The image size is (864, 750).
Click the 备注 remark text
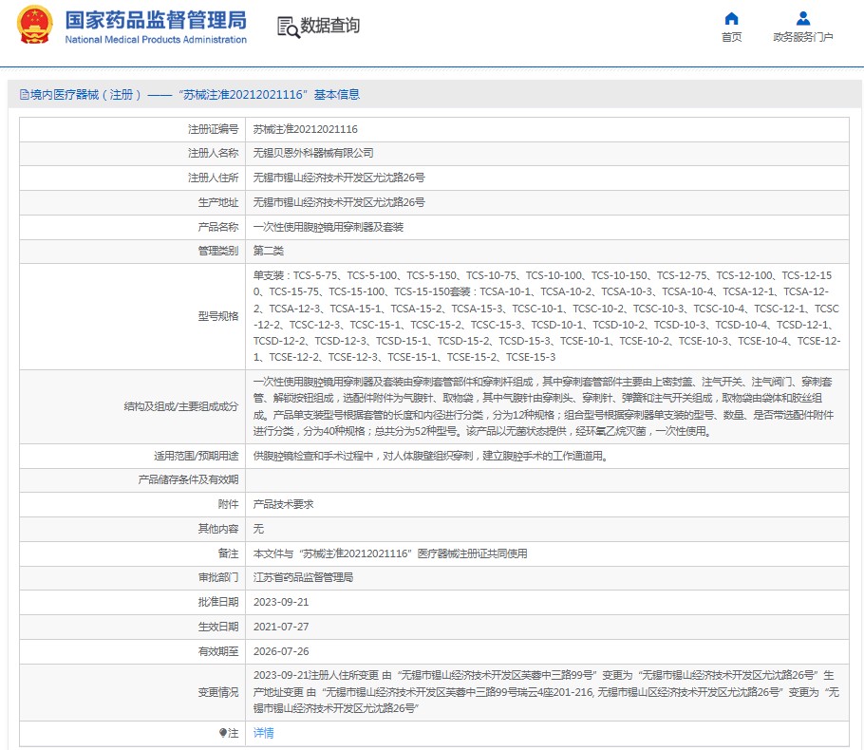[390, 553]
